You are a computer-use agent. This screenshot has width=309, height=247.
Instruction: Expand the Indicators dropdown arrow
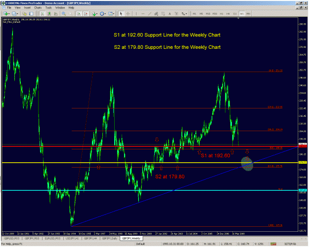pyautogui.click(x=97, y=14)
